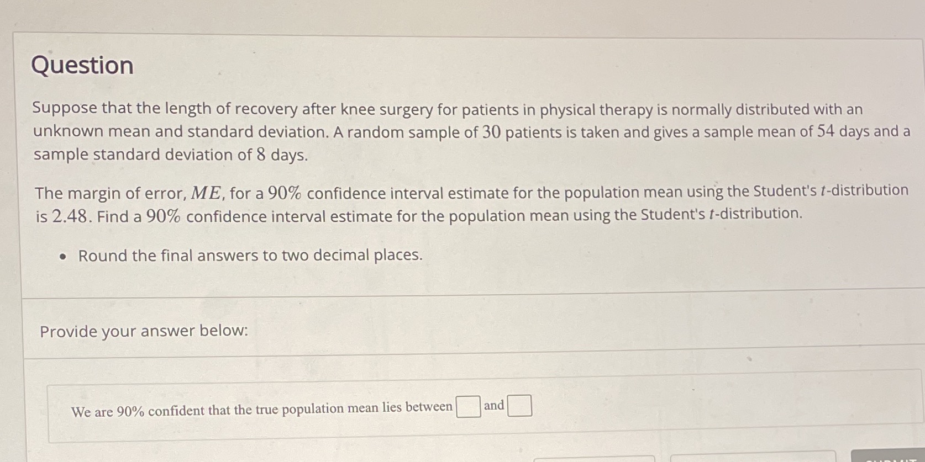Click the italic ME symbol
Screen dimensions: 925x462
pyautogui.click(x=207, y=193)
